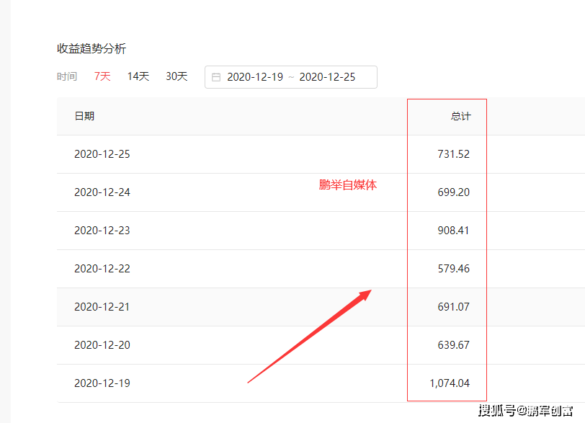Click the calendar icon in date picker
Viewport: 585px width, 423px height.
[216, 77]
